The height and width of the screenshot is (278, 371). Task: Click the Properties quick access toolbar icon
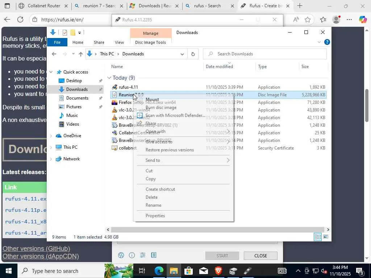coord(64,33)
